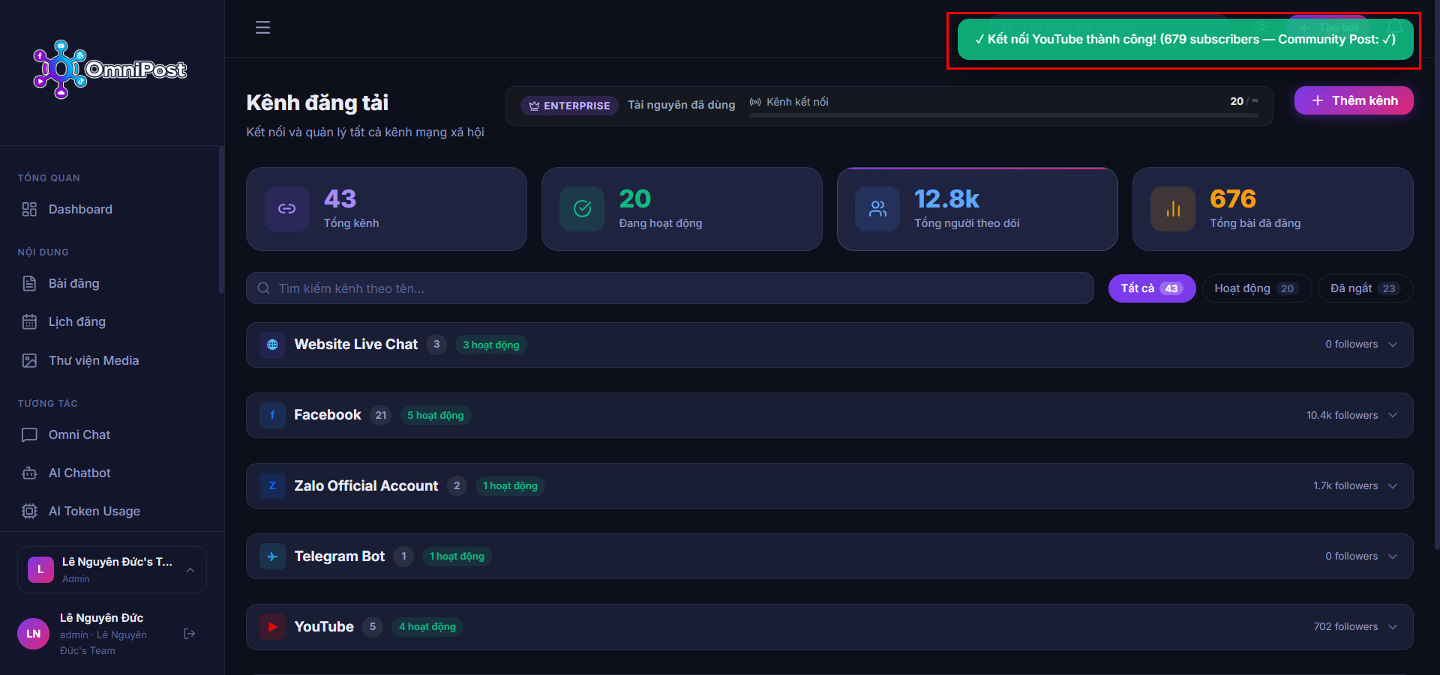The height and width of the screenshot is (675, 1440).
Task: Click the Đang hoạt động check icon
Action: click(x=582, y=209)
